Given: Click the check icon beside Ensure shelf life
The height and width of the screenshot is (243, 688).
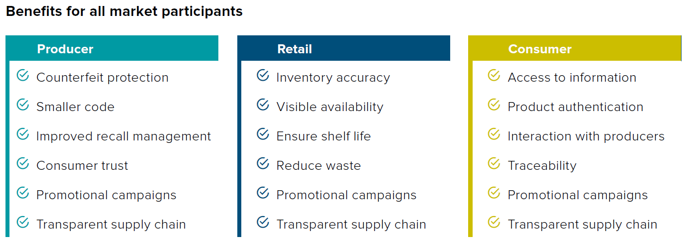Looking at the screenshot, I should pyautogui.click(x=263, y=134).
